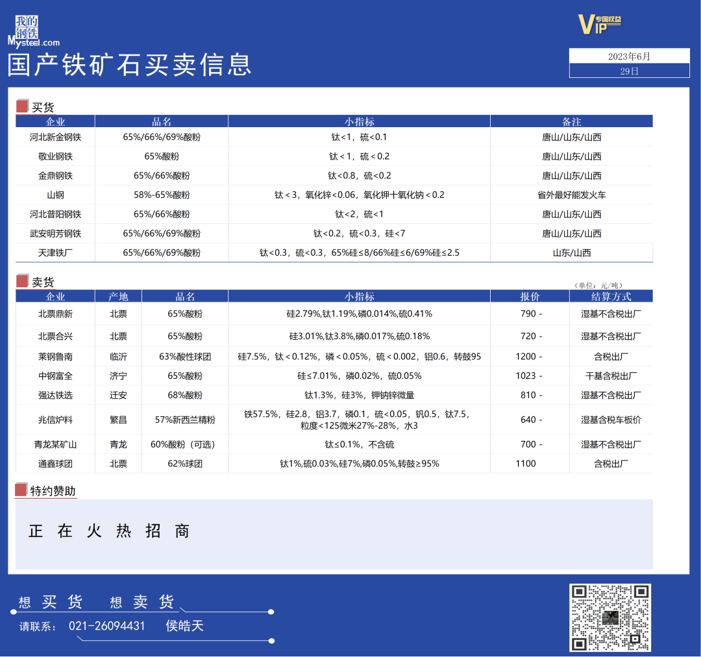Screen dimensions: 701x657
Task: Click the 湿基含税车板价 settlement cell
Action: tap(611, 420)
